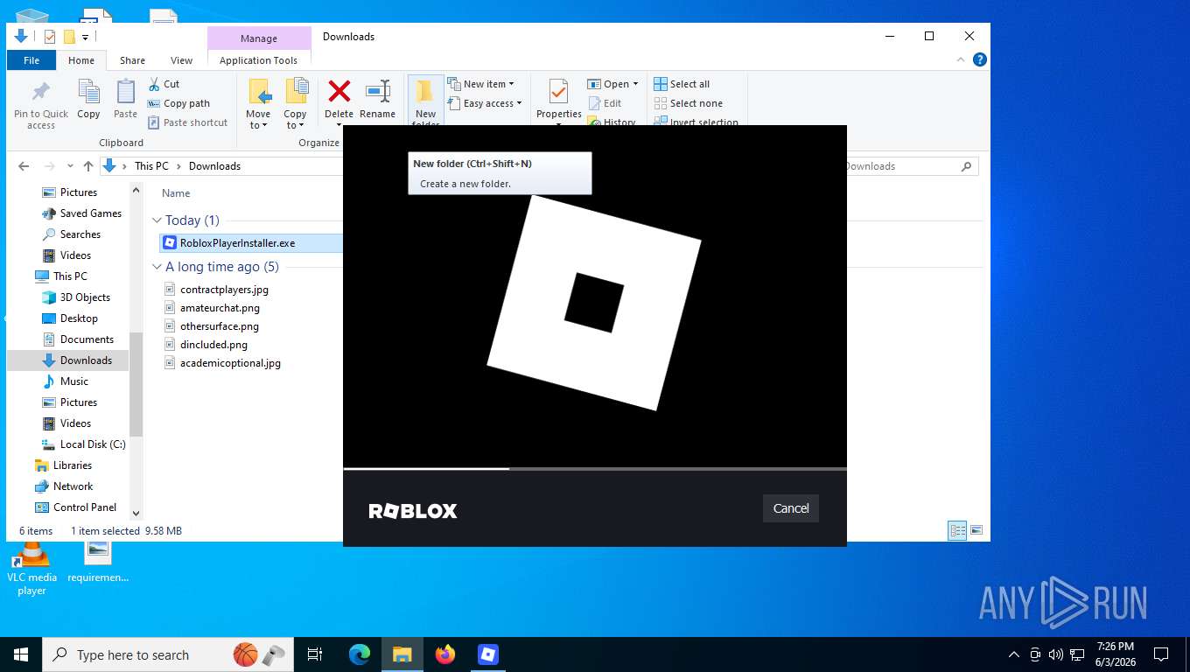
Task: Switch to the View ribbon tab
Action: (x=181, y=60)
